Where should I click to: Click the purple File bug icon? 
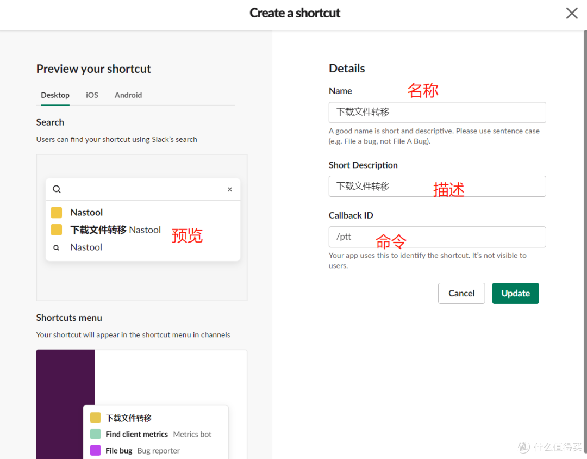point(96,450)
